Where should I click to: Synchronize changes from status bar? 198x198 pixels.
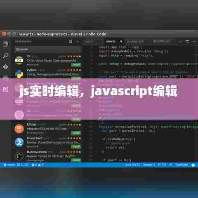coord(23,165)
